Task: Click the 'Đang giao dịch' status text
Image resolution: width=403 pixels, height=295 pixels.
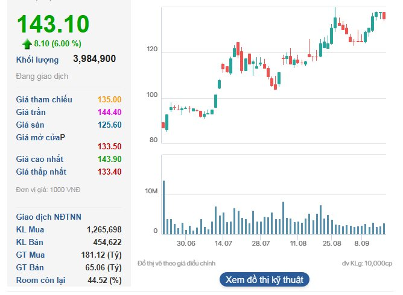Action: coord(42,76)
